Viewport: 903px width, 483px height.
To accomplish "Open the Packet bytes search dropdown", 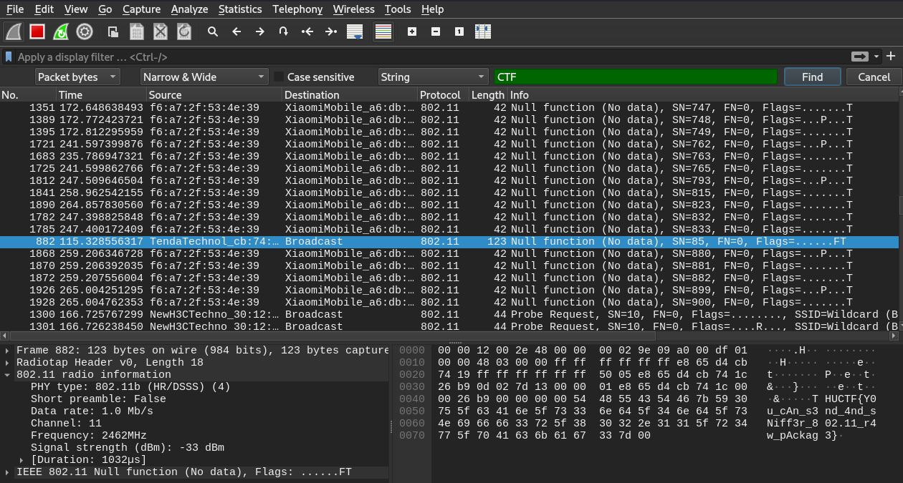I will click(77, 77).
